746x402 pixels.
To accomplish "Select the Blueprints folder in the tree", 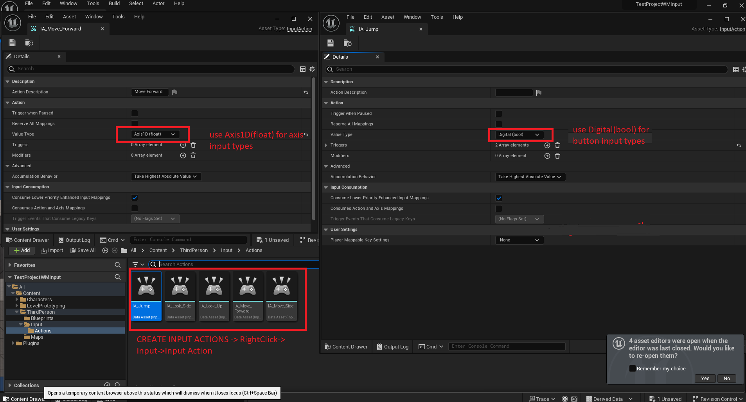I will pyautogui.click(x=42, y=318).
